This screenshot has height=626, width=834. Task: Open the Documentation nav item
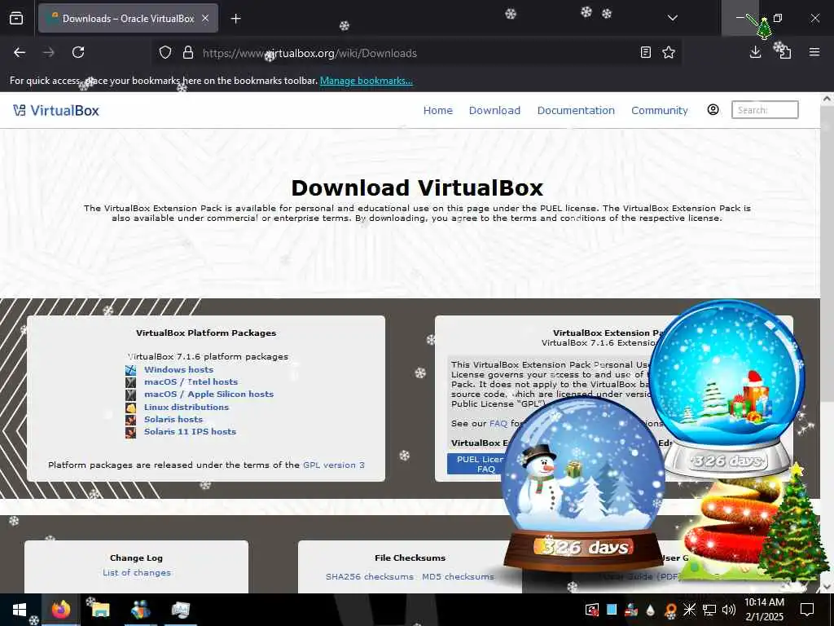tap(576, 110)
